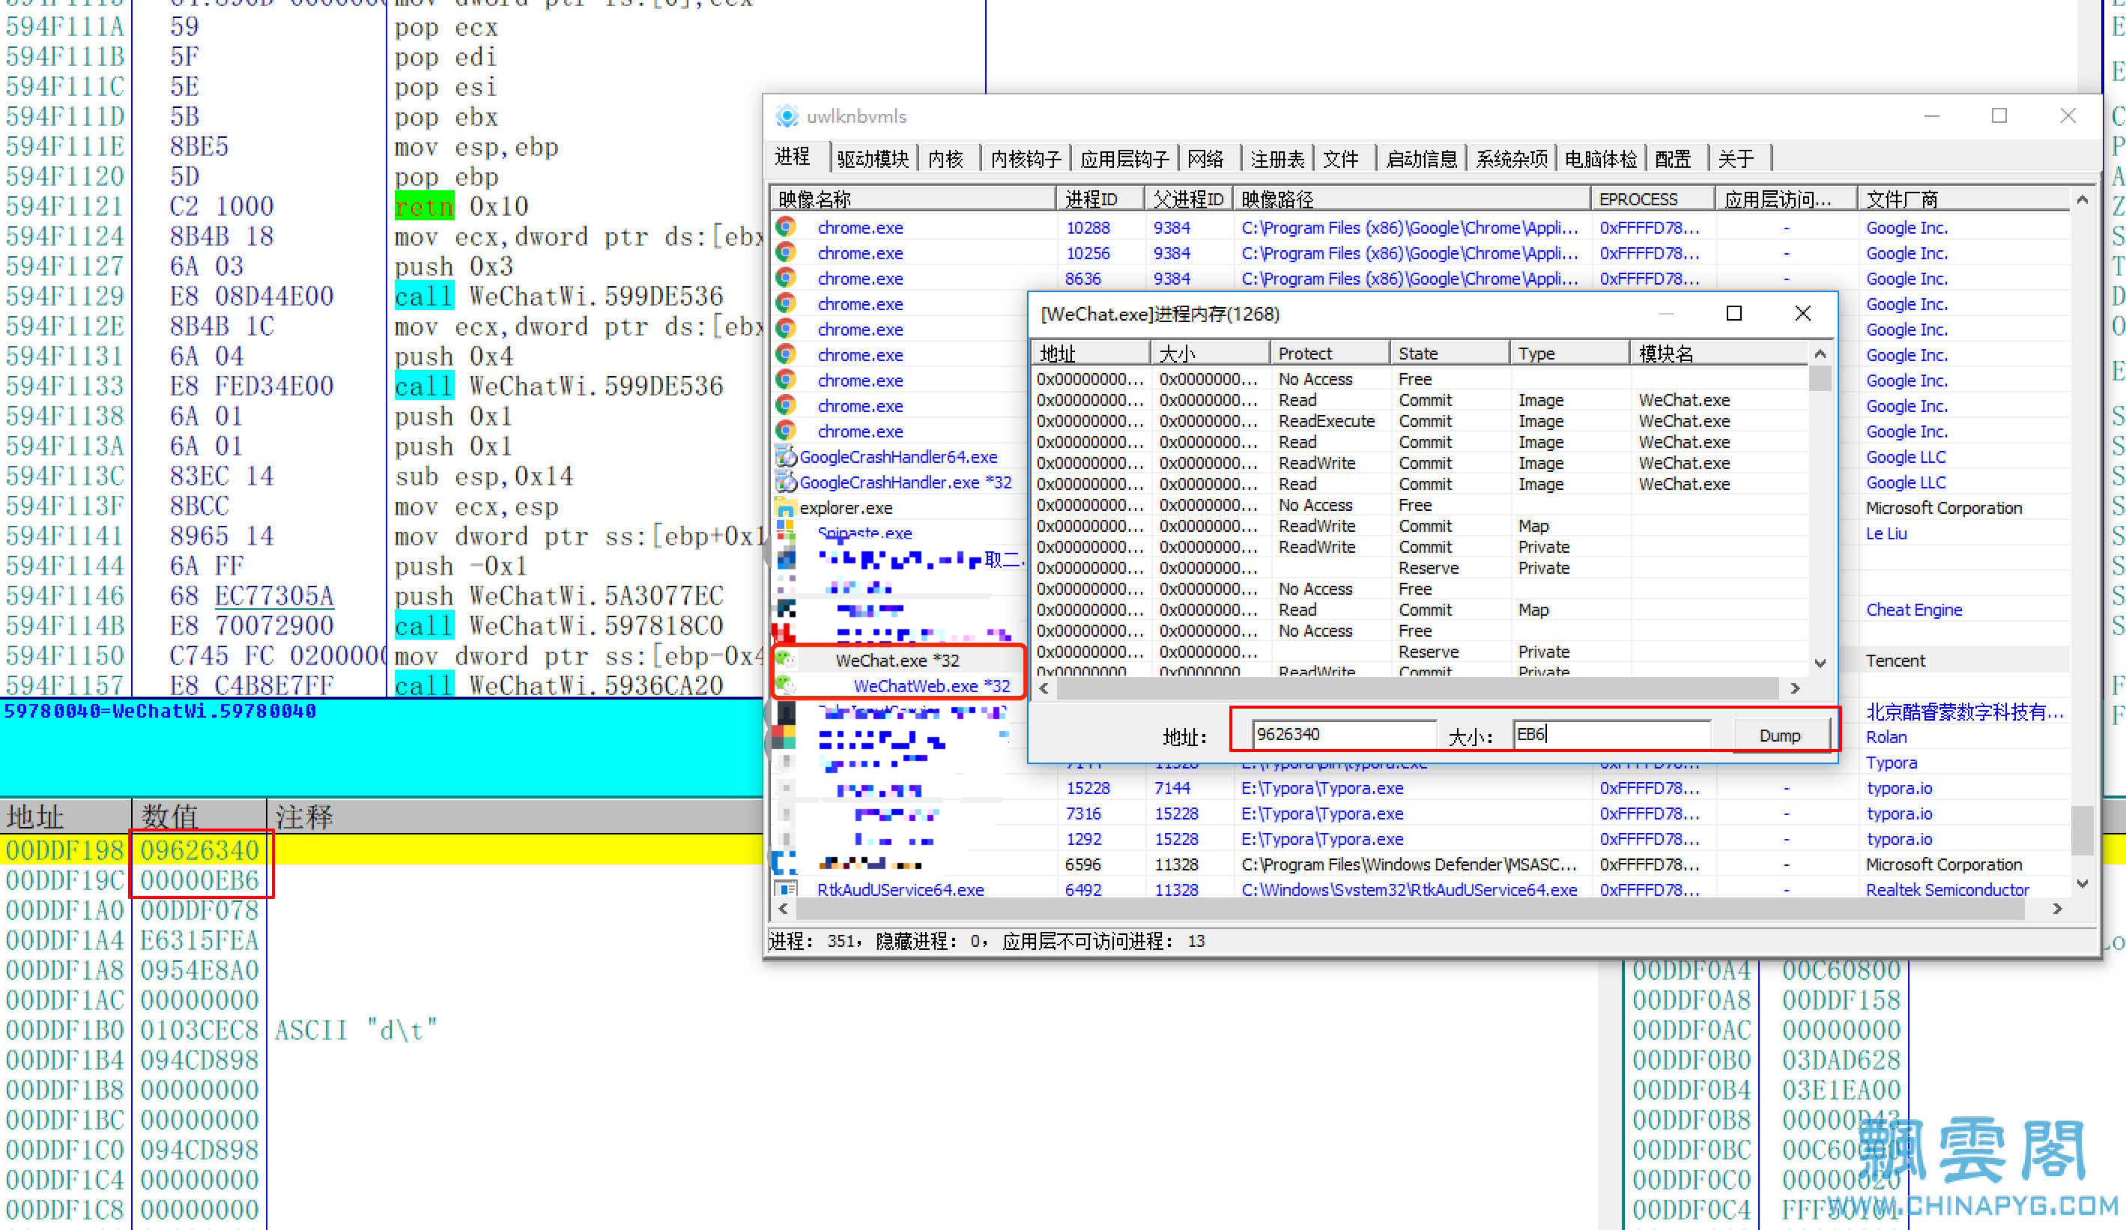Select the ReadExecute memory row

point(1419,421)
